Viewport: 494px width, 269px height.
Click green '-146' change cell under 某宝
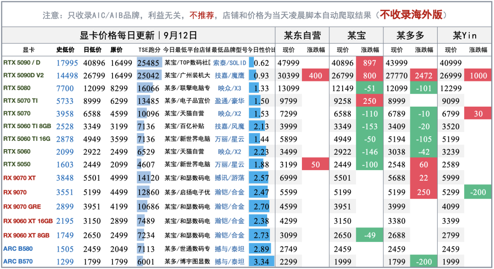[370, 152]
